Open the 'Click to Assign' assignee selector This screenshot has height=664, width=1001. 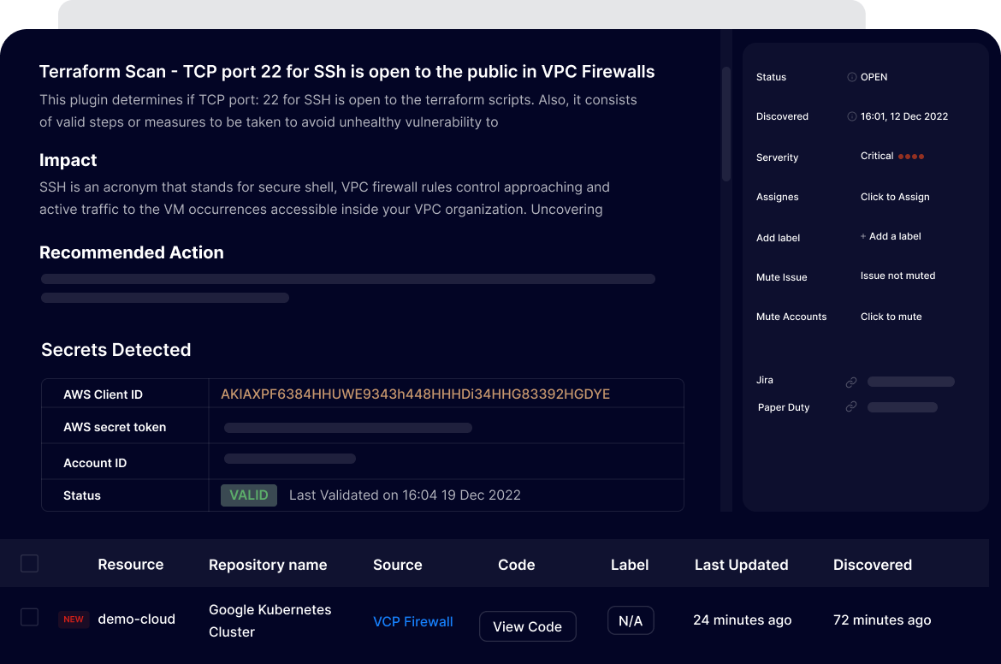click(x=895, y=197)
